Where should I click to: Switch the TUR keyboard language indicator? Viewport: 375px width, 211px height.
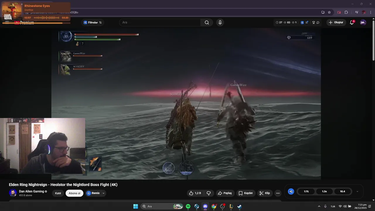click(x=333, y=206)
